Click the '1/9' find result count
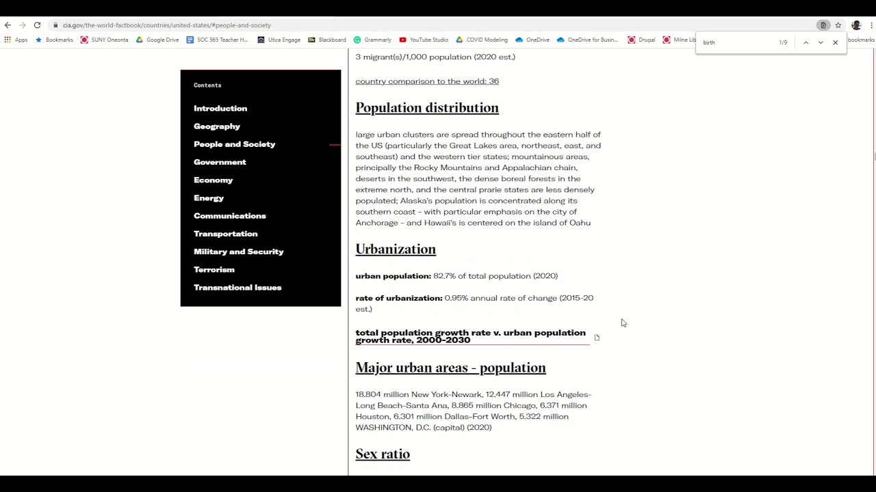The width and height of the screenshot is (876, 492). pyautogui.click(x=783, y=42)
